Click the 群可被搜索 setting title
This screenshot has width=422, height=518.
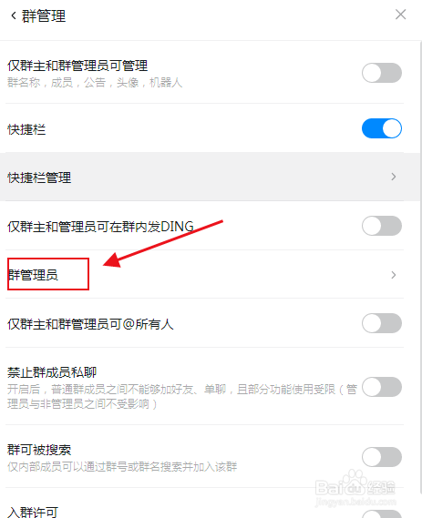pyautogui.click(x=39, y=450)
